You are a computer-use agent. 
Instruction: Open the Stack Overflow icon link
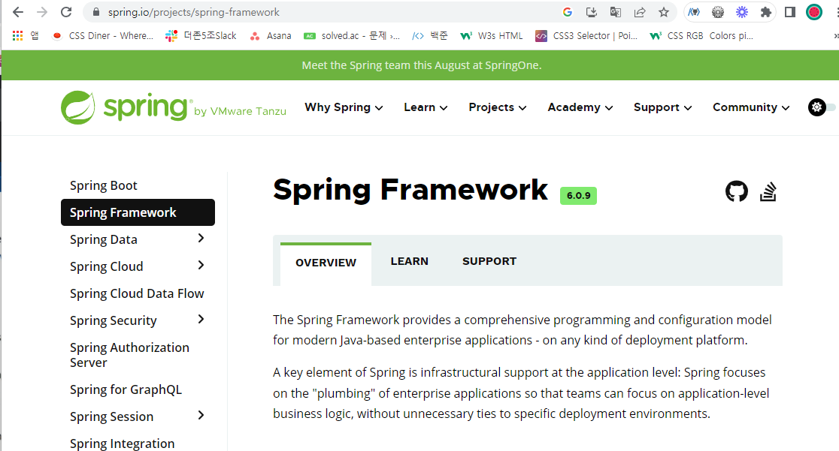[768, 191]
